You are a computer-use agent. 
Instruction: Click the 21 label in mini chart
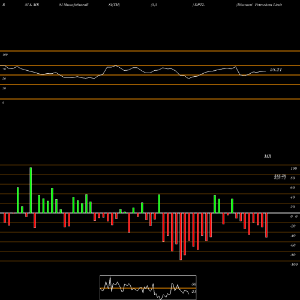193,292
